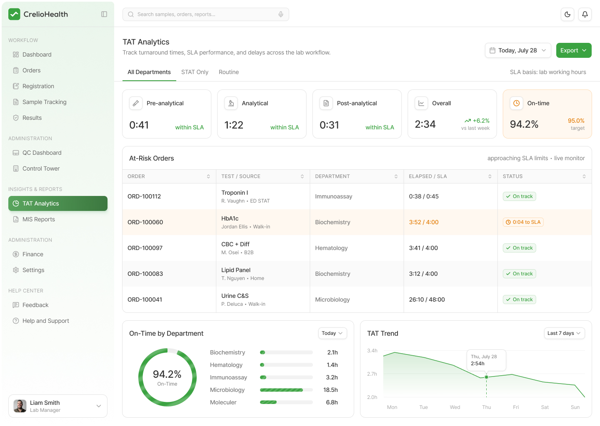Toggle dark mode moon icon
600x426 pixels.
point(567,14)
